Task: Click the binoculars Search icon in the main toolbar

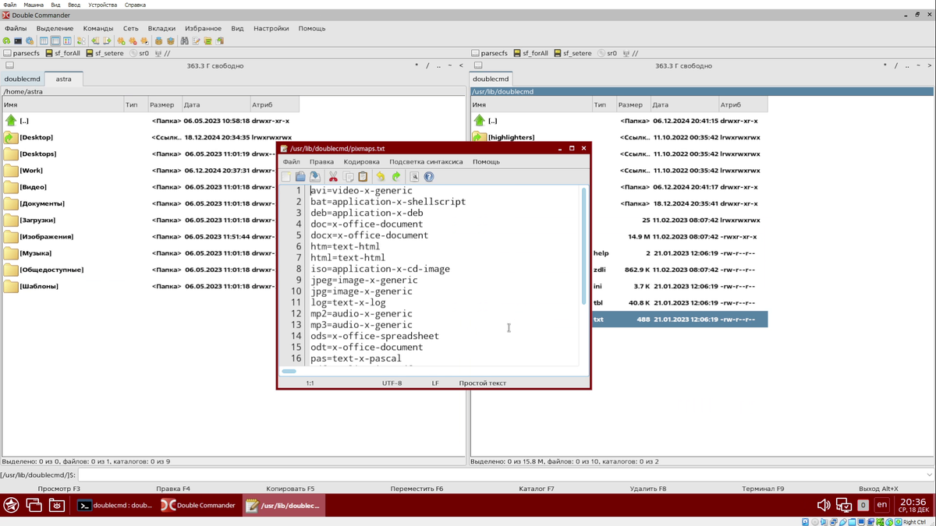Action: point(184,41)
